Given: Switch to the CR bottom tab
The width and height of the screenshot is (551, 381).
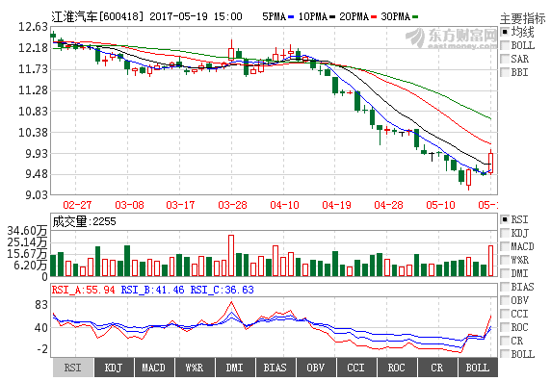Looking at the screenshot, I should click(437, 368).
